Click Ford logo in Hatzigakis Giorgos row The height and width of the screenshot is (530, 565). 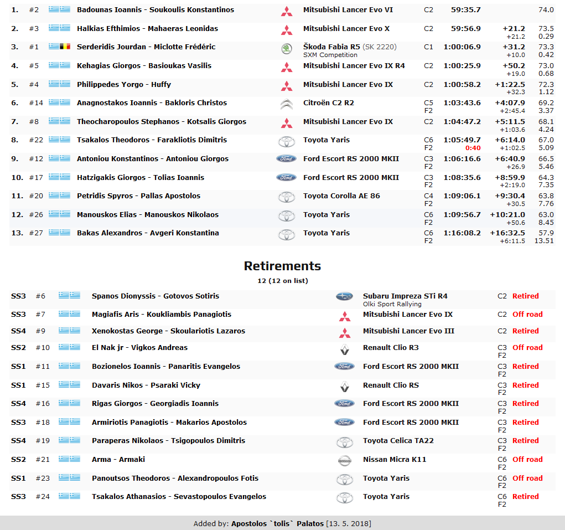coord(287,177)
